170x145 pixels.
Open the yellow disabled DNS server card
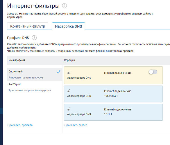tap(113, 75)
